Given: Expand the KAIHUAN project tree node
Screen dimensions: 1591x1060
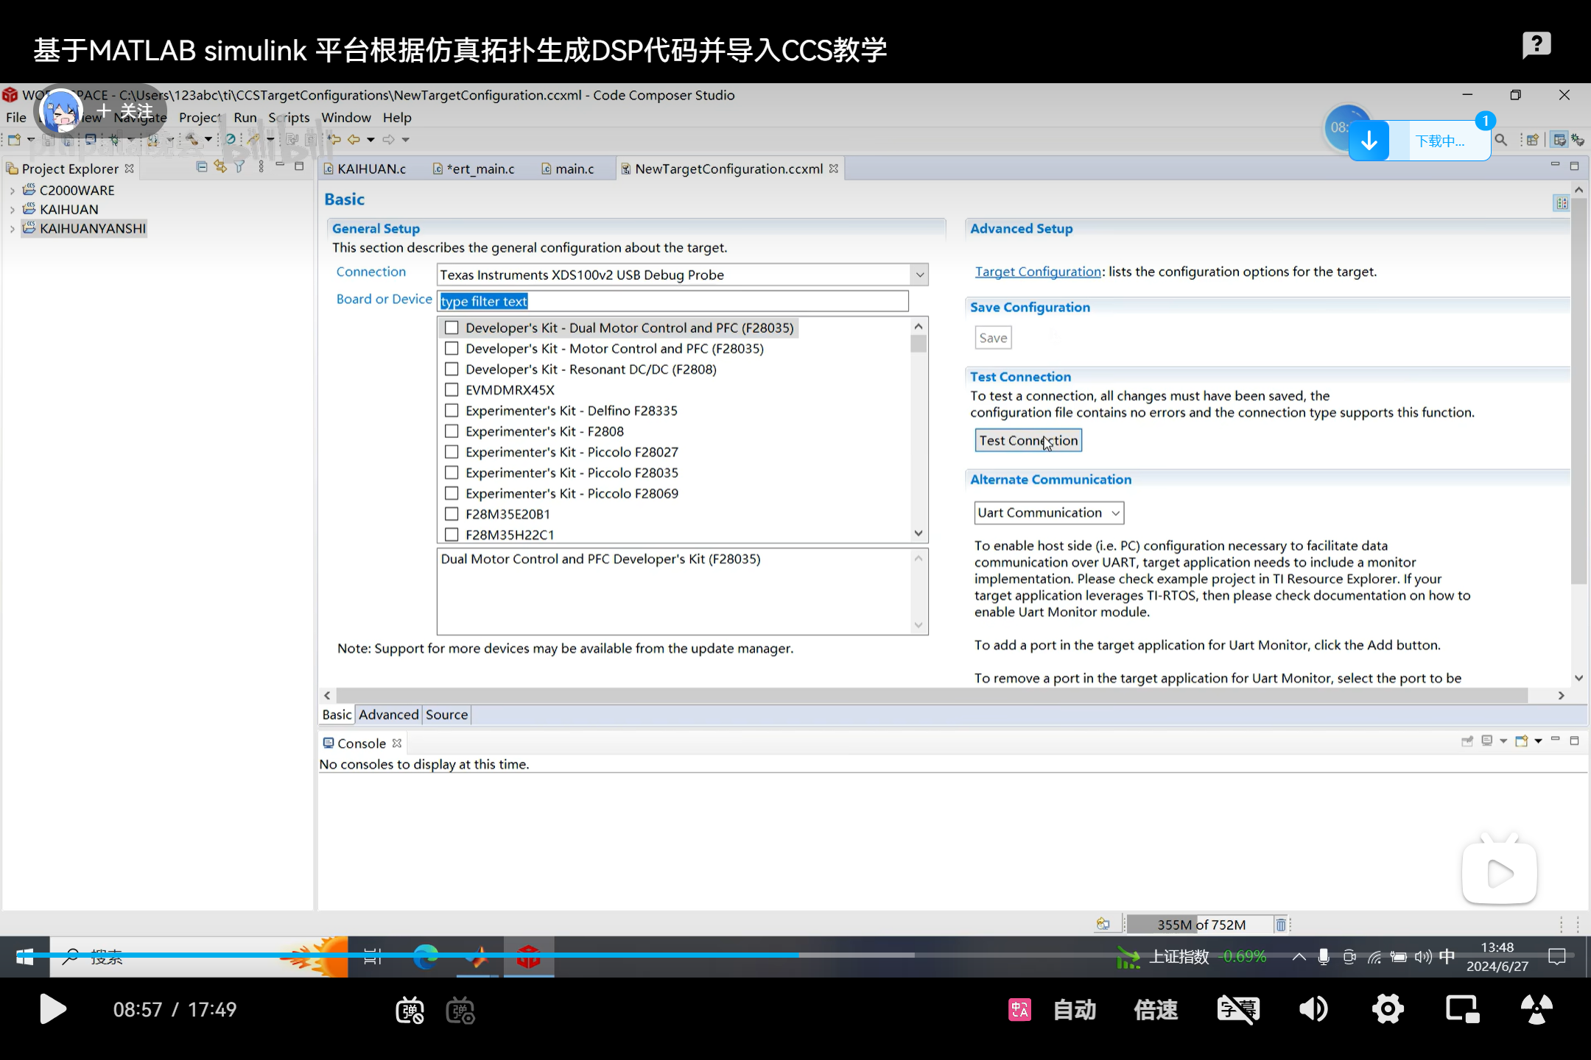Looking at the screenshot, I should 12,210.
